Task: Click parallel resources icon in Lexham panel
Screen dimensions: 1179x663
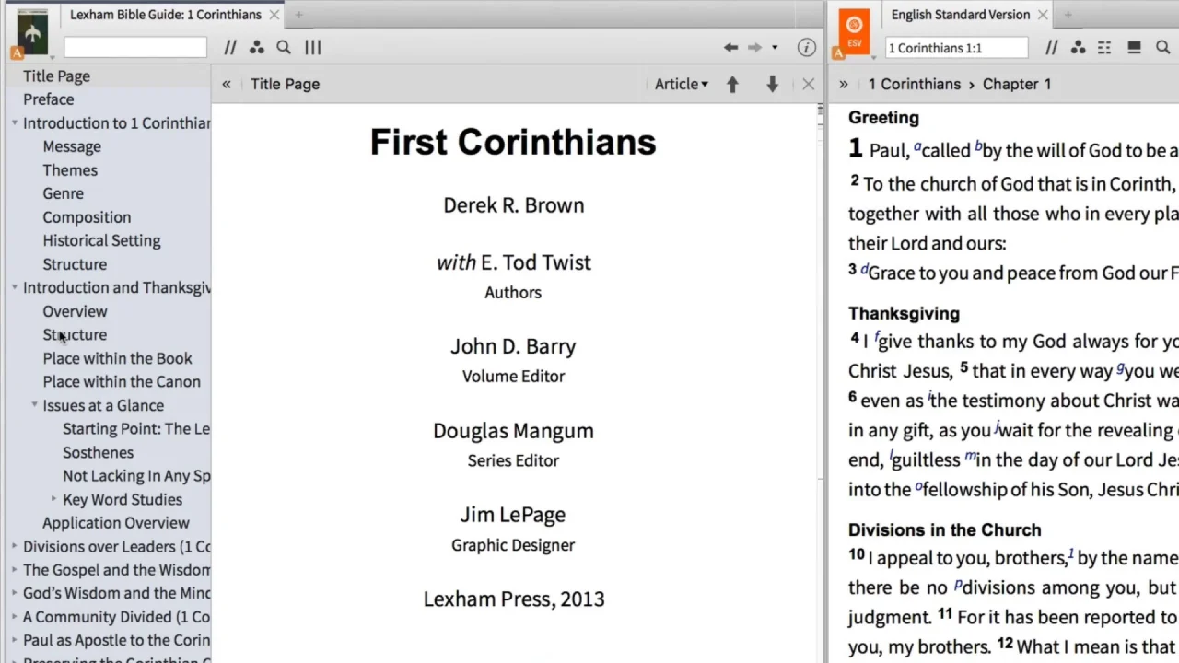Action: [x=230, y=48]
